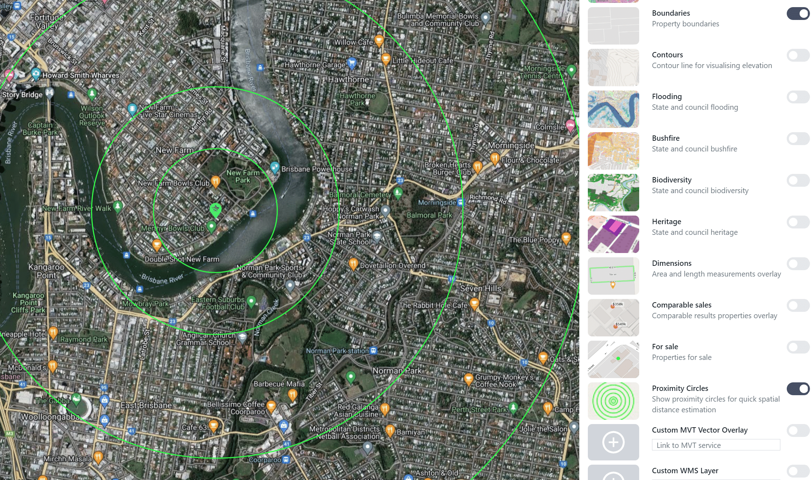Screen dimensions: 811x480
Task: Click the Brisbane Powerhouse map marker
Action: point(274,167)
